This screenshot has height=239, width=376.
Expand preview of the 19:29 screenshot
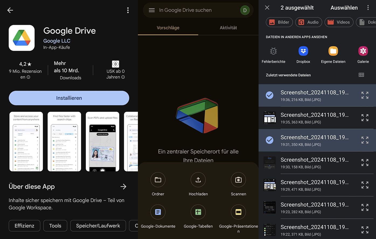pos(365,185)
